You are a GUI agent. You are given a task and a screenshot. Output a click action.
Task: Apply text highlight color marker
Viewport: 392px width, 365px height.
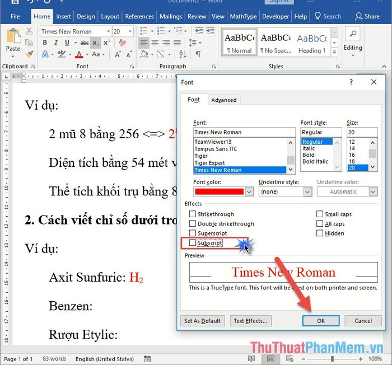(62, 54)
